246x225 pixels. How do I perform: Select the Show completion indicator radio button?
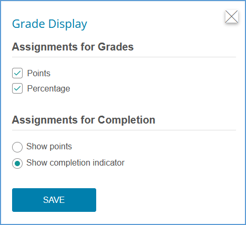pos(17,163)
